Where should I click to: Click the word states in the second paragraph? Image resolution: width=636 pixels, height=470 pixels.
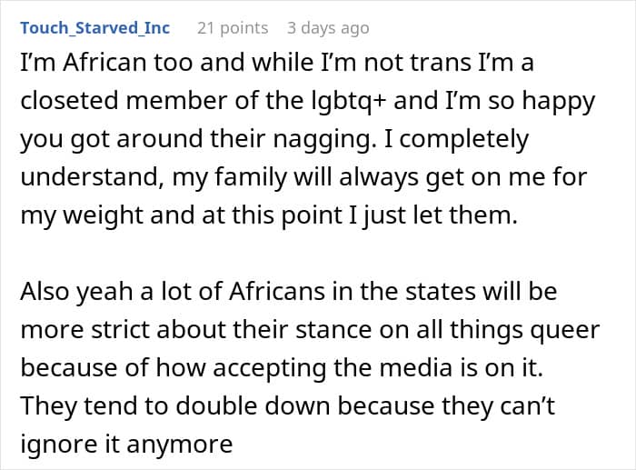(x=440, y=292)
